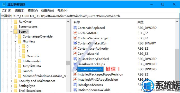Click REG_SZ type of CortanaMUID row
Viewport: 180px width, 93px height.
[x=143, y=33]
